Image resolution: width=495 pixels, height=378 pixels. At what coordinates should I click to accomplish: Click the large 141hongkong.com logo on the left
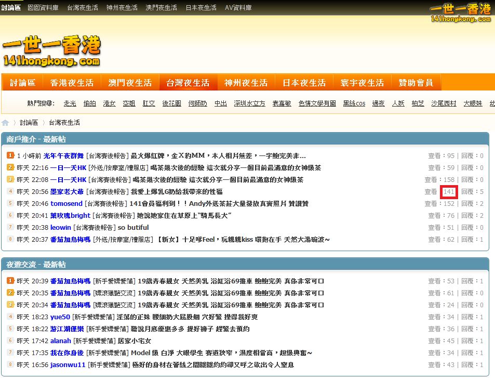(x=52, y=51)
